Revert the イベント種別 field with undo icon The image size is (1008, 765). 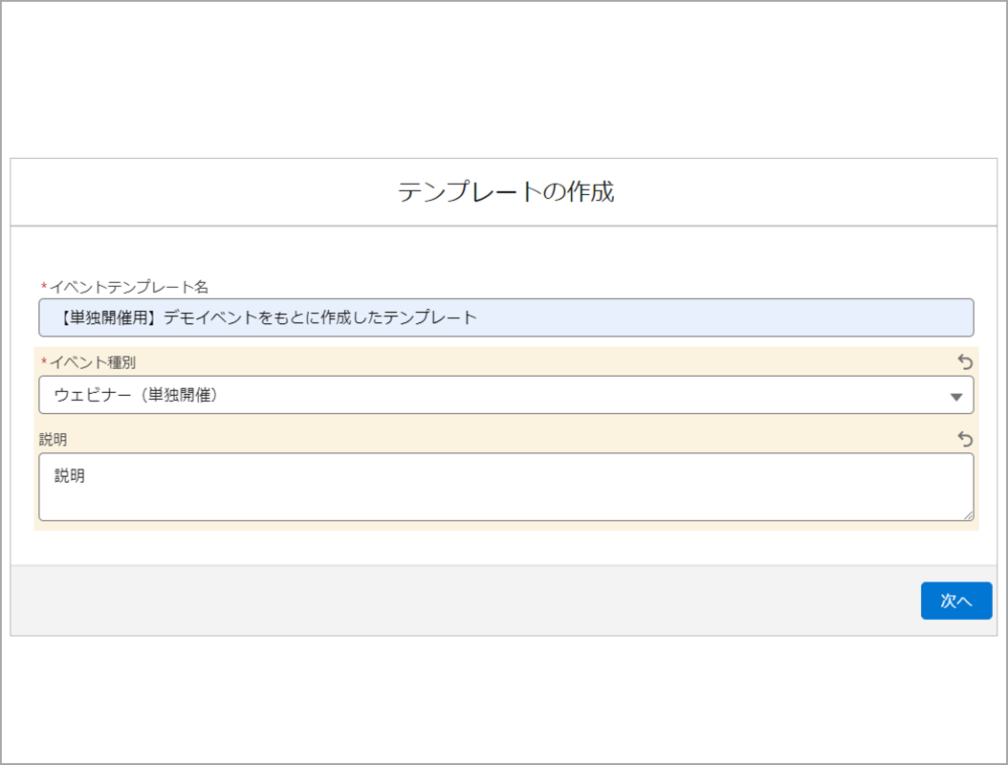[x=965, y=362]
